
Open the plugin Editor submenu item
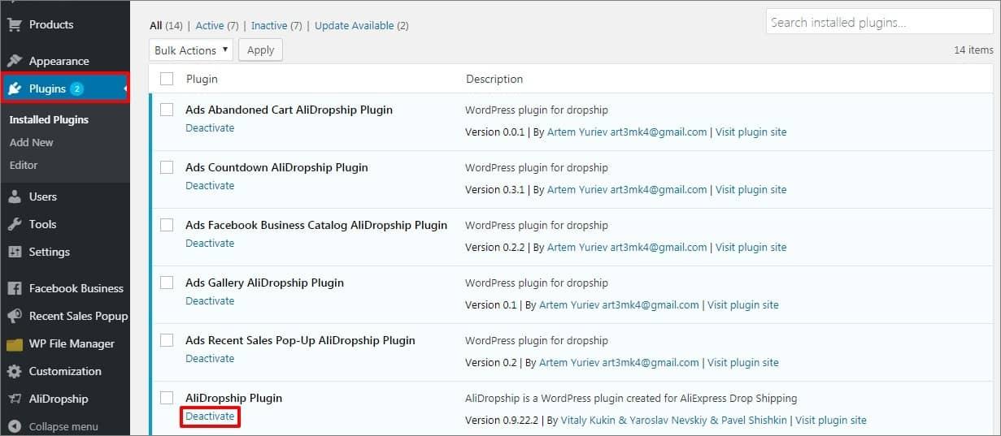24,165
